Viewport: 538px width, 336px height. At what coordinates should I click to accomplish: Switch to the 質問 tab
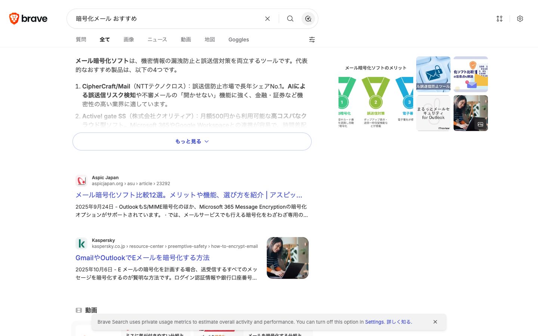[x=81, y=40]
